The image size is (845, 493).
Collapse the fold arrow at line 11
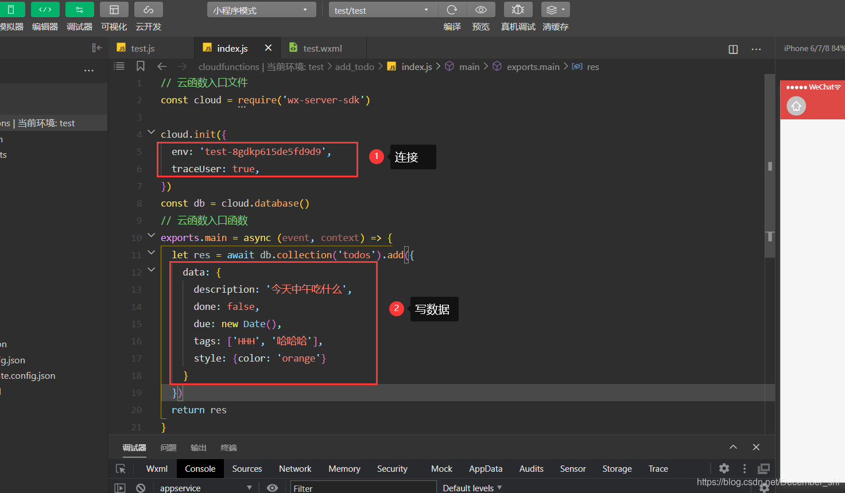click(152, 253)
